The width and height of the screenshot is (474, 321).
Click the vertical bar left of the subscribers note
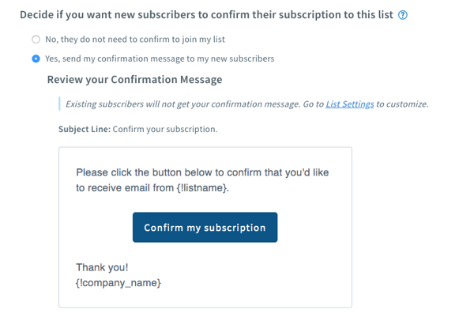(59, 104)
